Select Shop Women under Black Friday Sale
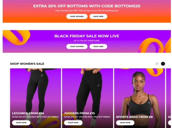 77,47
